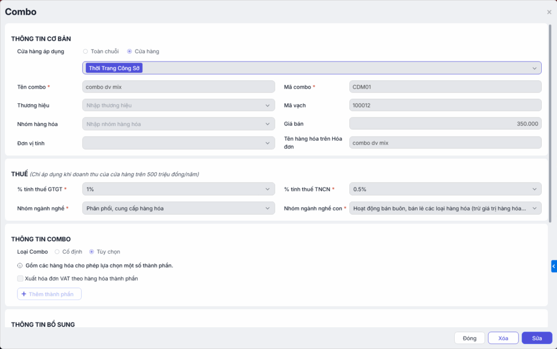
Task: Select the Cửa hàng radio option
Action: (x=129, y=52)
